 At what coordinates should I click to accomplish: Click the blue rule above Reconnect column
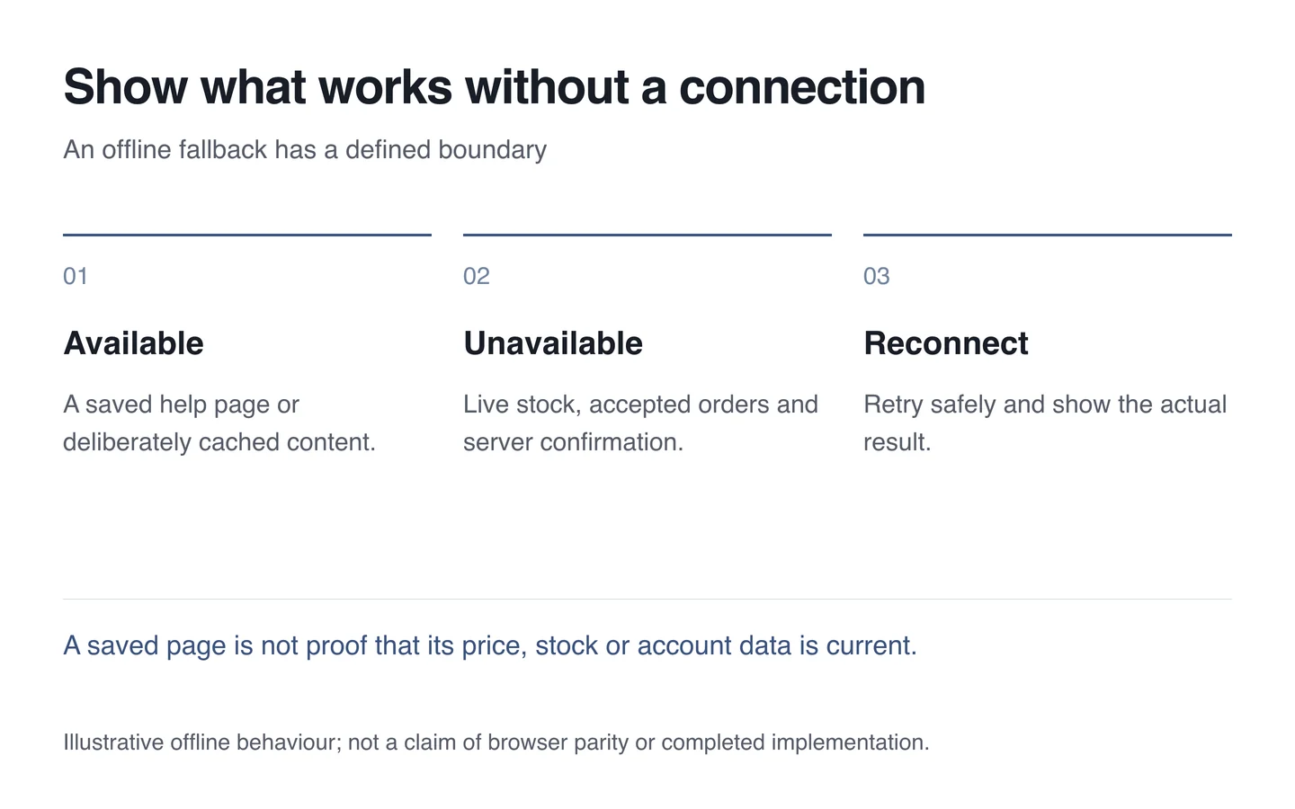pos(1048,235)
